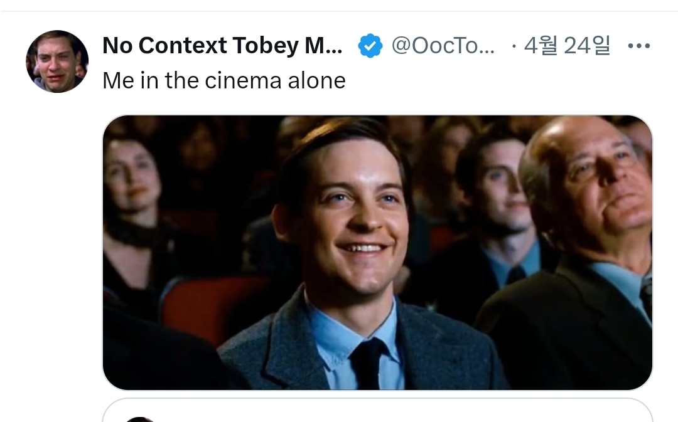Viewport: 678px width, 422px height.
Task: Open the tweet permalink dated 4월 24일
Action: pos(567,45)
